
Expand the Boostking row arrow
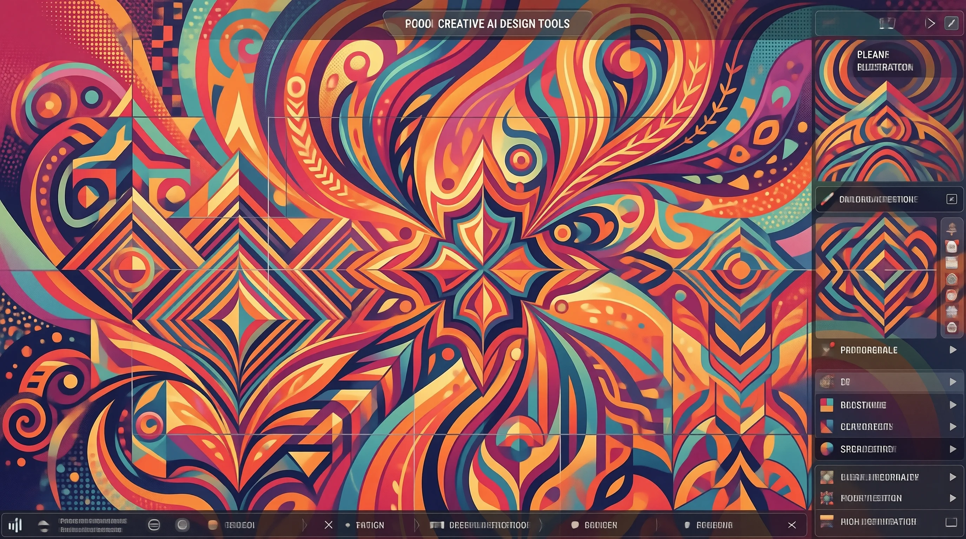[953, 405]
